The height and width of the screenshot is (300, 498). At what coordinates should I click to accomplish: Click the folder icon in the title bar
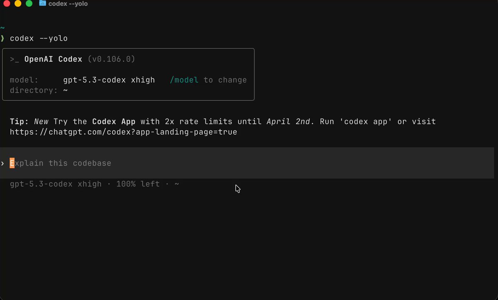[42, 3]
